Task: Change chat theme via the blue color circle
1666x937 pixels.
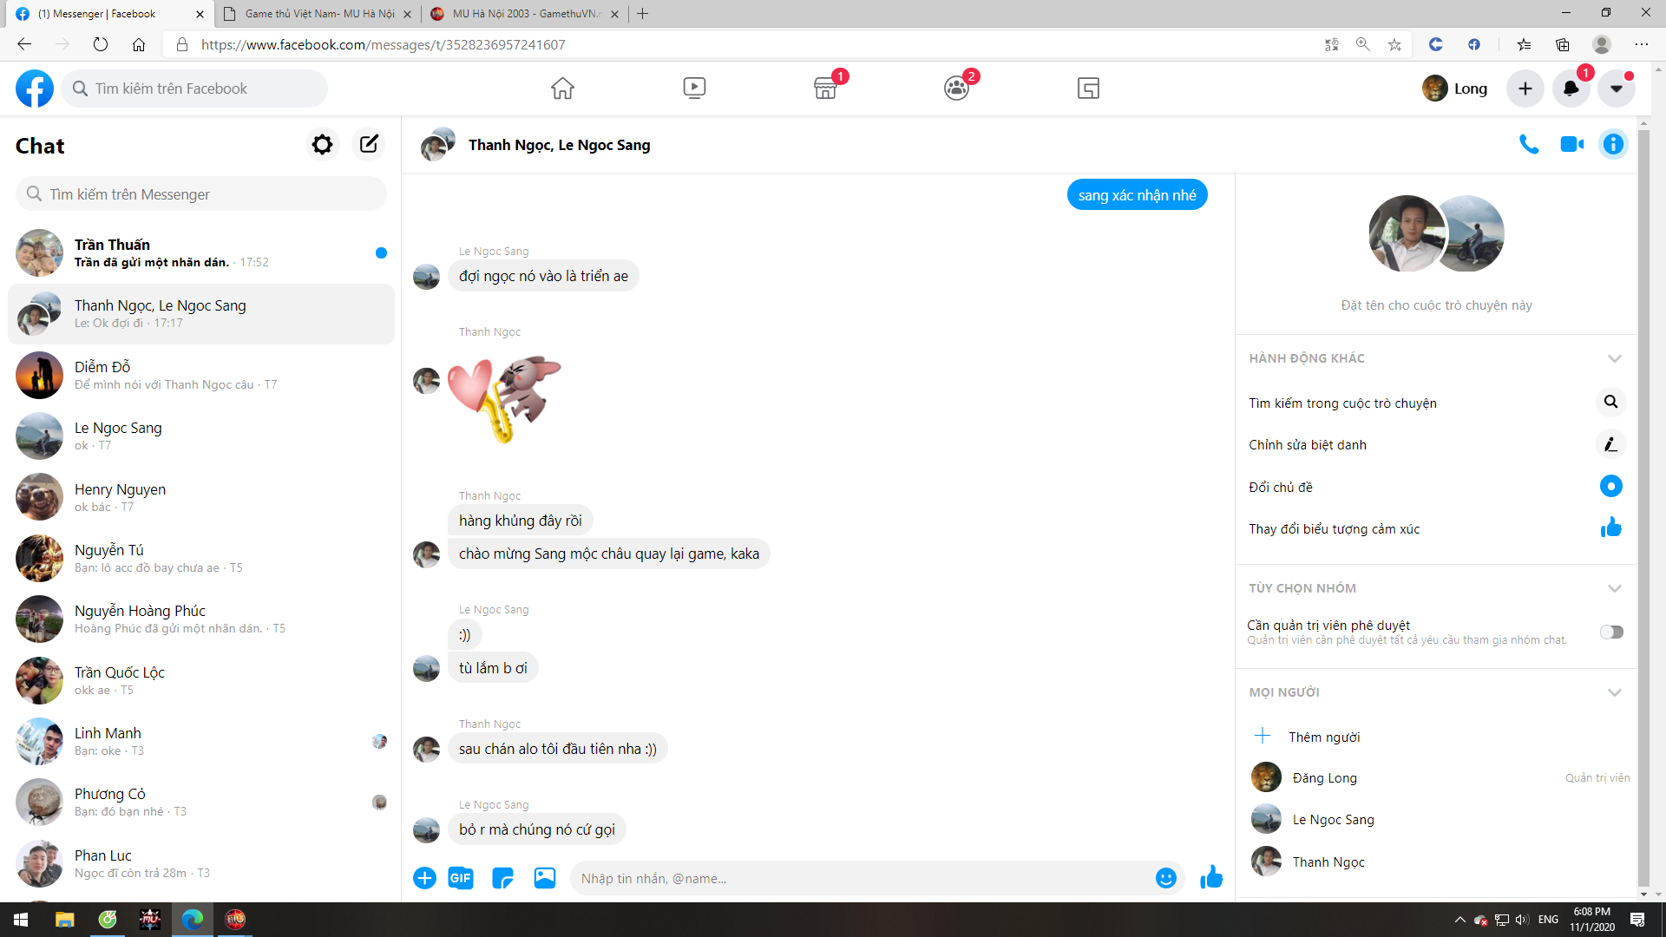Action: tap(1610, 487)
